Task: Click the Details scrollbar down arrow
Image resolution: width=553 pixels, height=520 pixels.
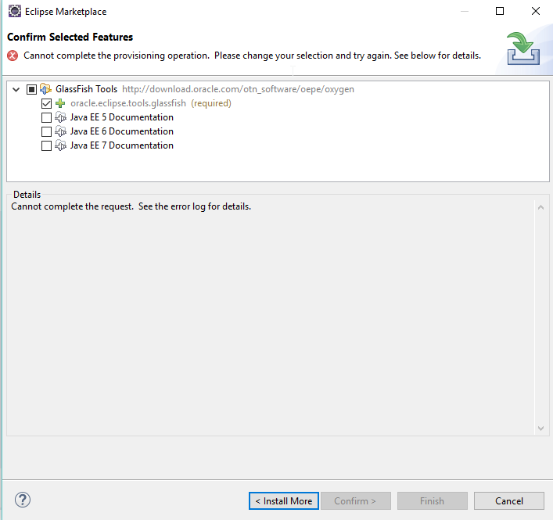Action: (540, 429)
